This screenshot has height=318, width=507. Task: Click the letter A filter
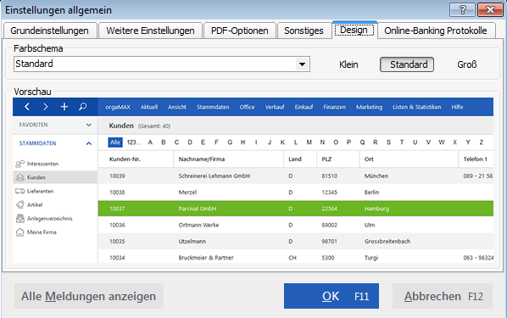pos(150,142)
